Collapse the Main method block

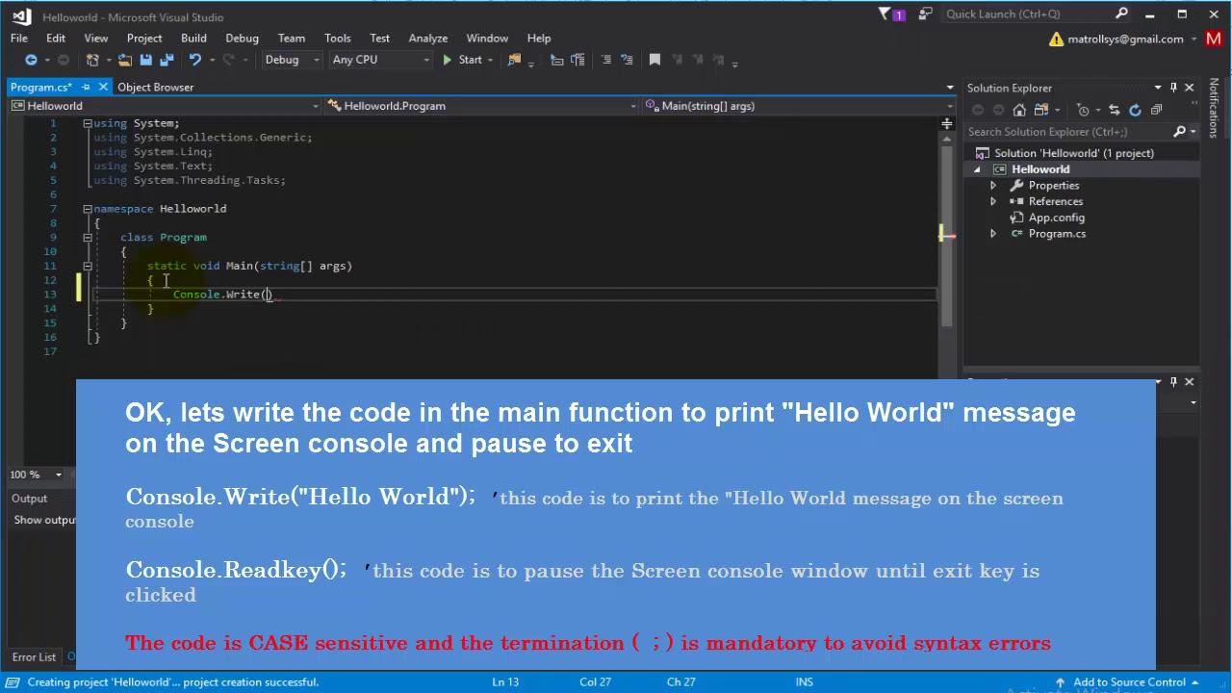click(87, 266)
